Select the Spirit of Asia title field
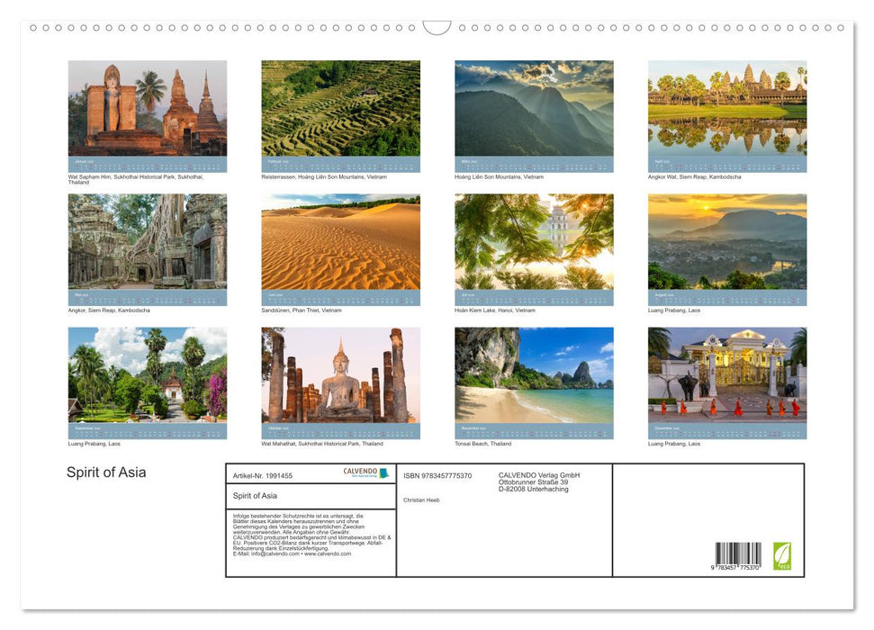This screenshot has width=874, height=630. 255,493
